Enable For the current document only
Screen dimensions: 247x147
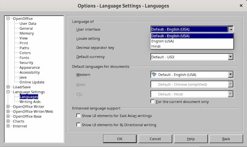pos(153,102)
